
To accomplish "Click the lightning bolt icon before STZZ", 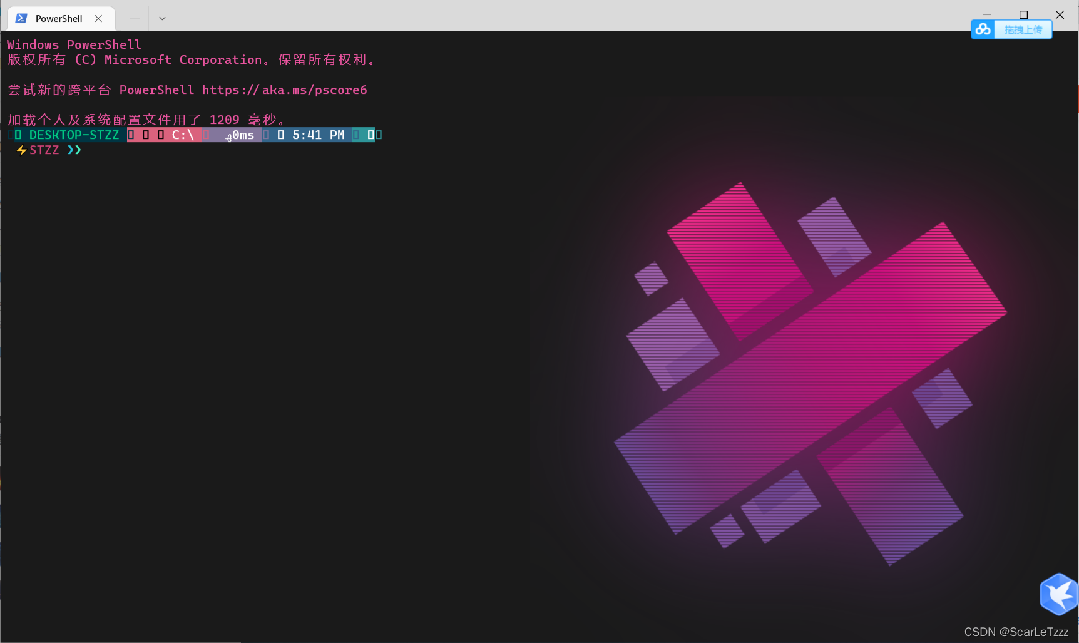I will click(x=21, y=150).
